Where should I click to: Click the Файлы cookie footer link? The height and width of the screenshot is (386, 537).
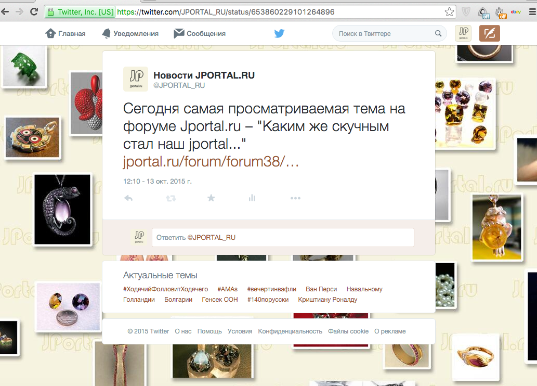coord(348,331)
